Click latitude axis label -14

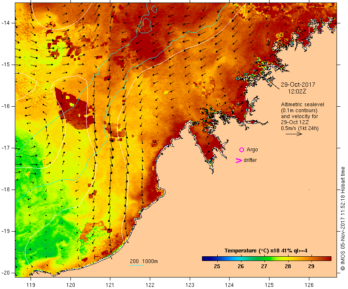6,23
